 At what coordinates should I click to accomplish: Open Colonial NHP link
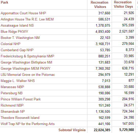point(10,44)
